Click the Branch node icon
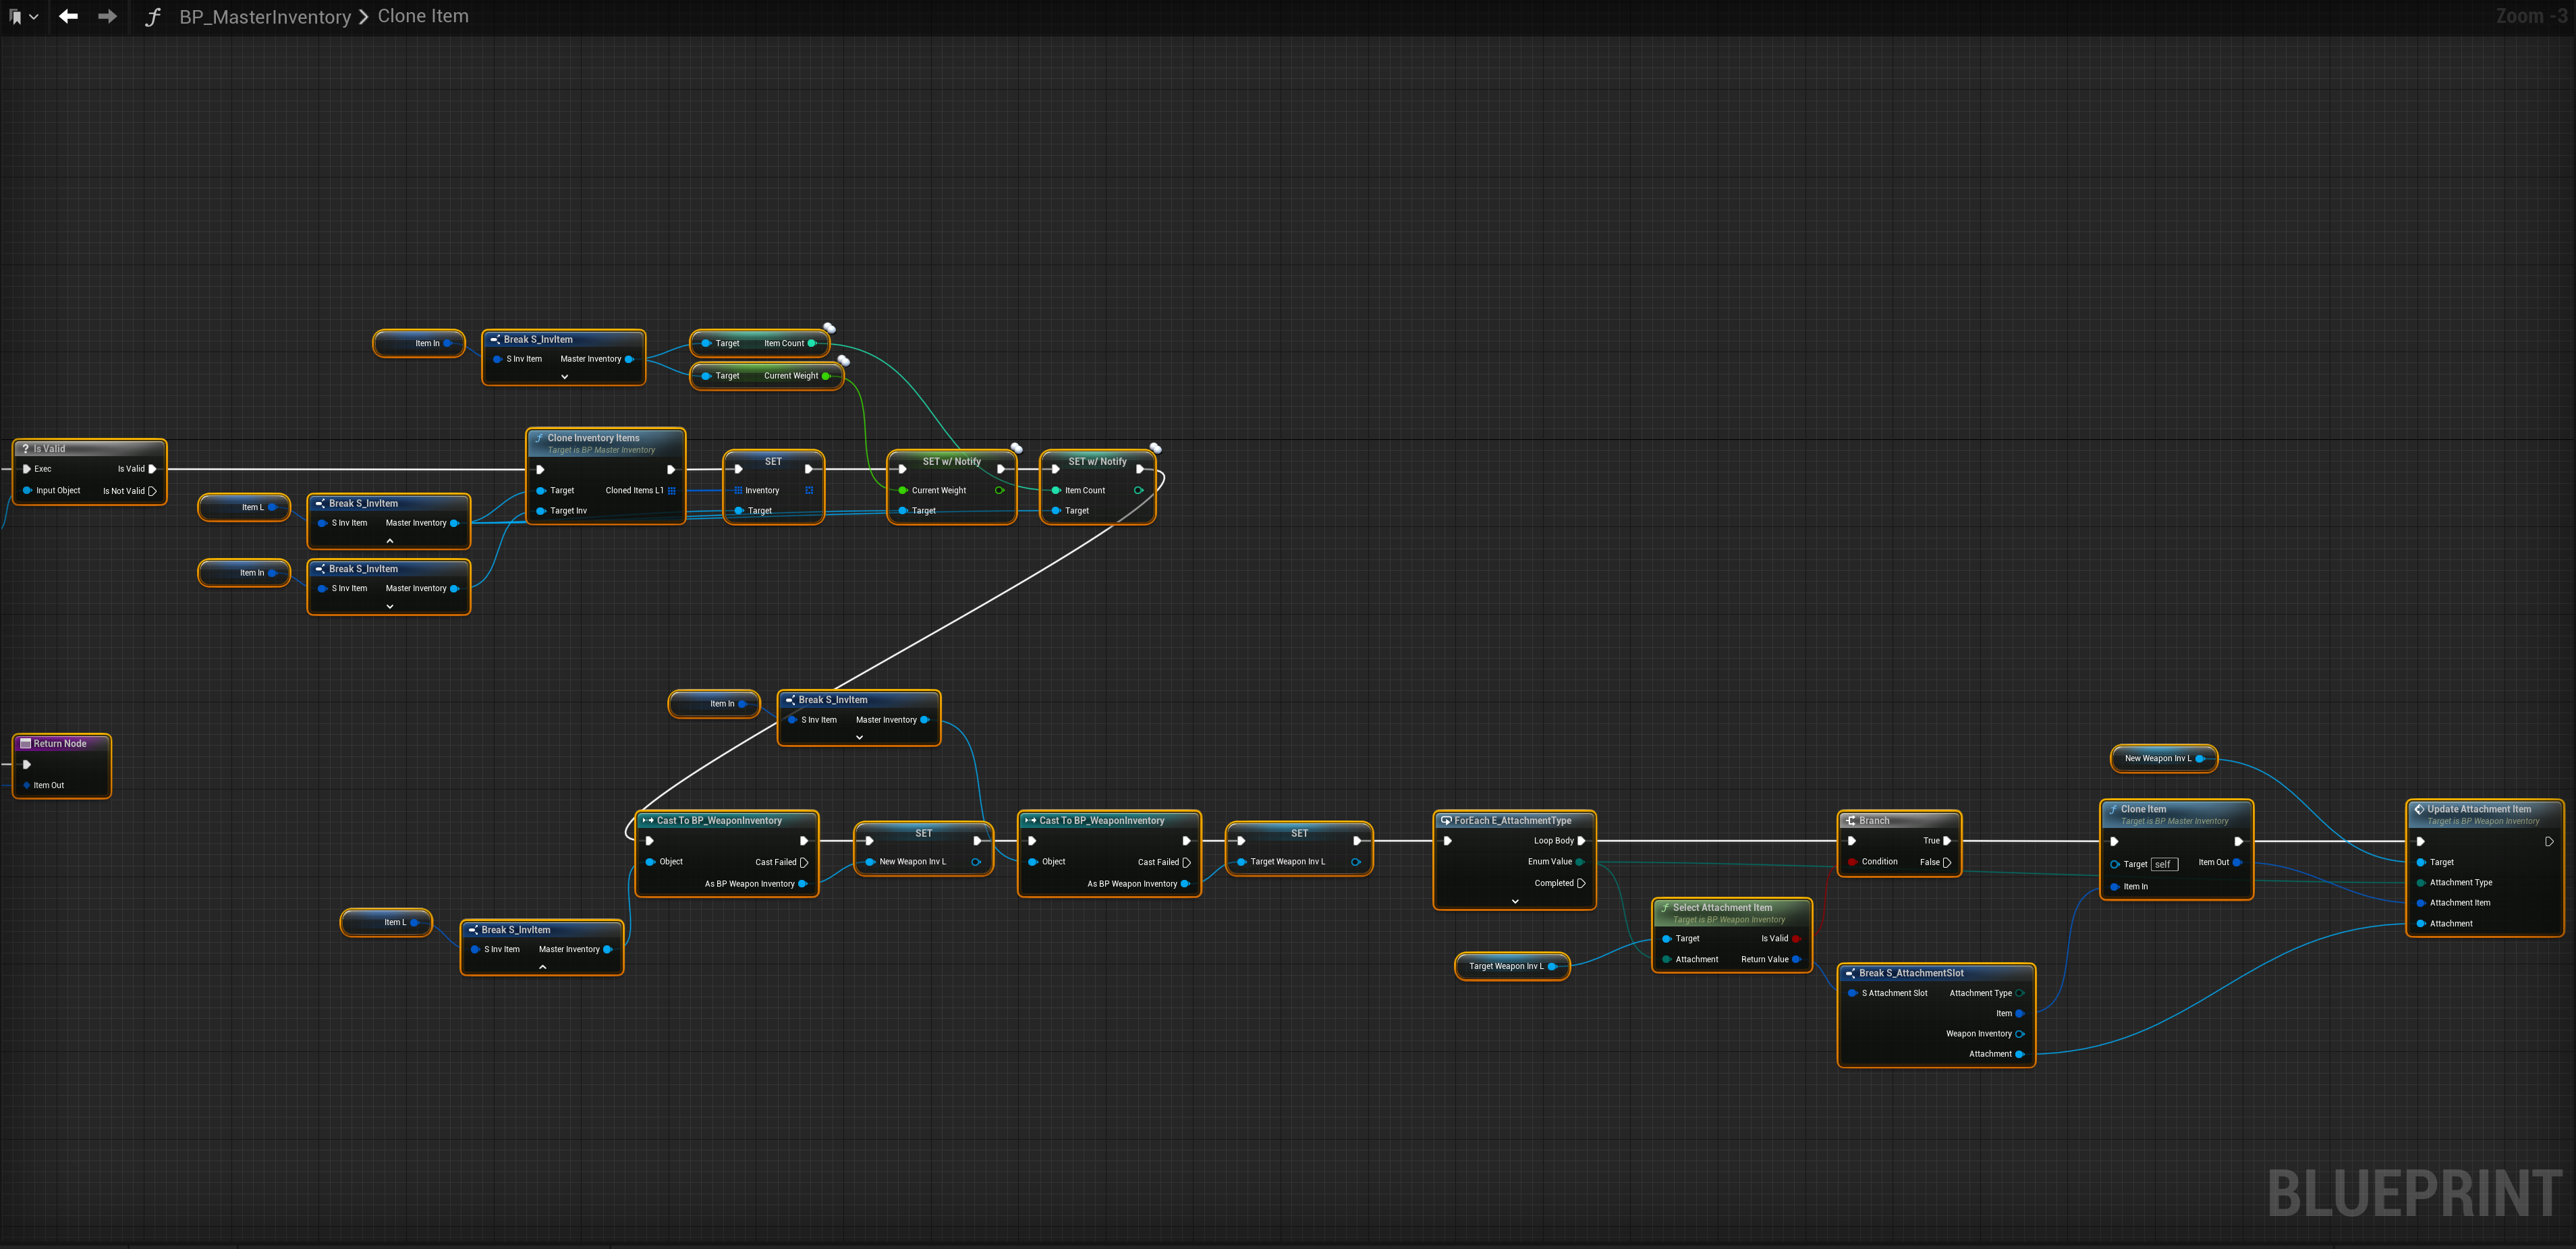 1851,820
